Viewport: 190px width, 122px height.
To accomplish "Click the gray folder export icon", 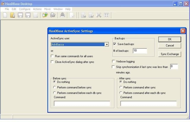I will (53, 15).
